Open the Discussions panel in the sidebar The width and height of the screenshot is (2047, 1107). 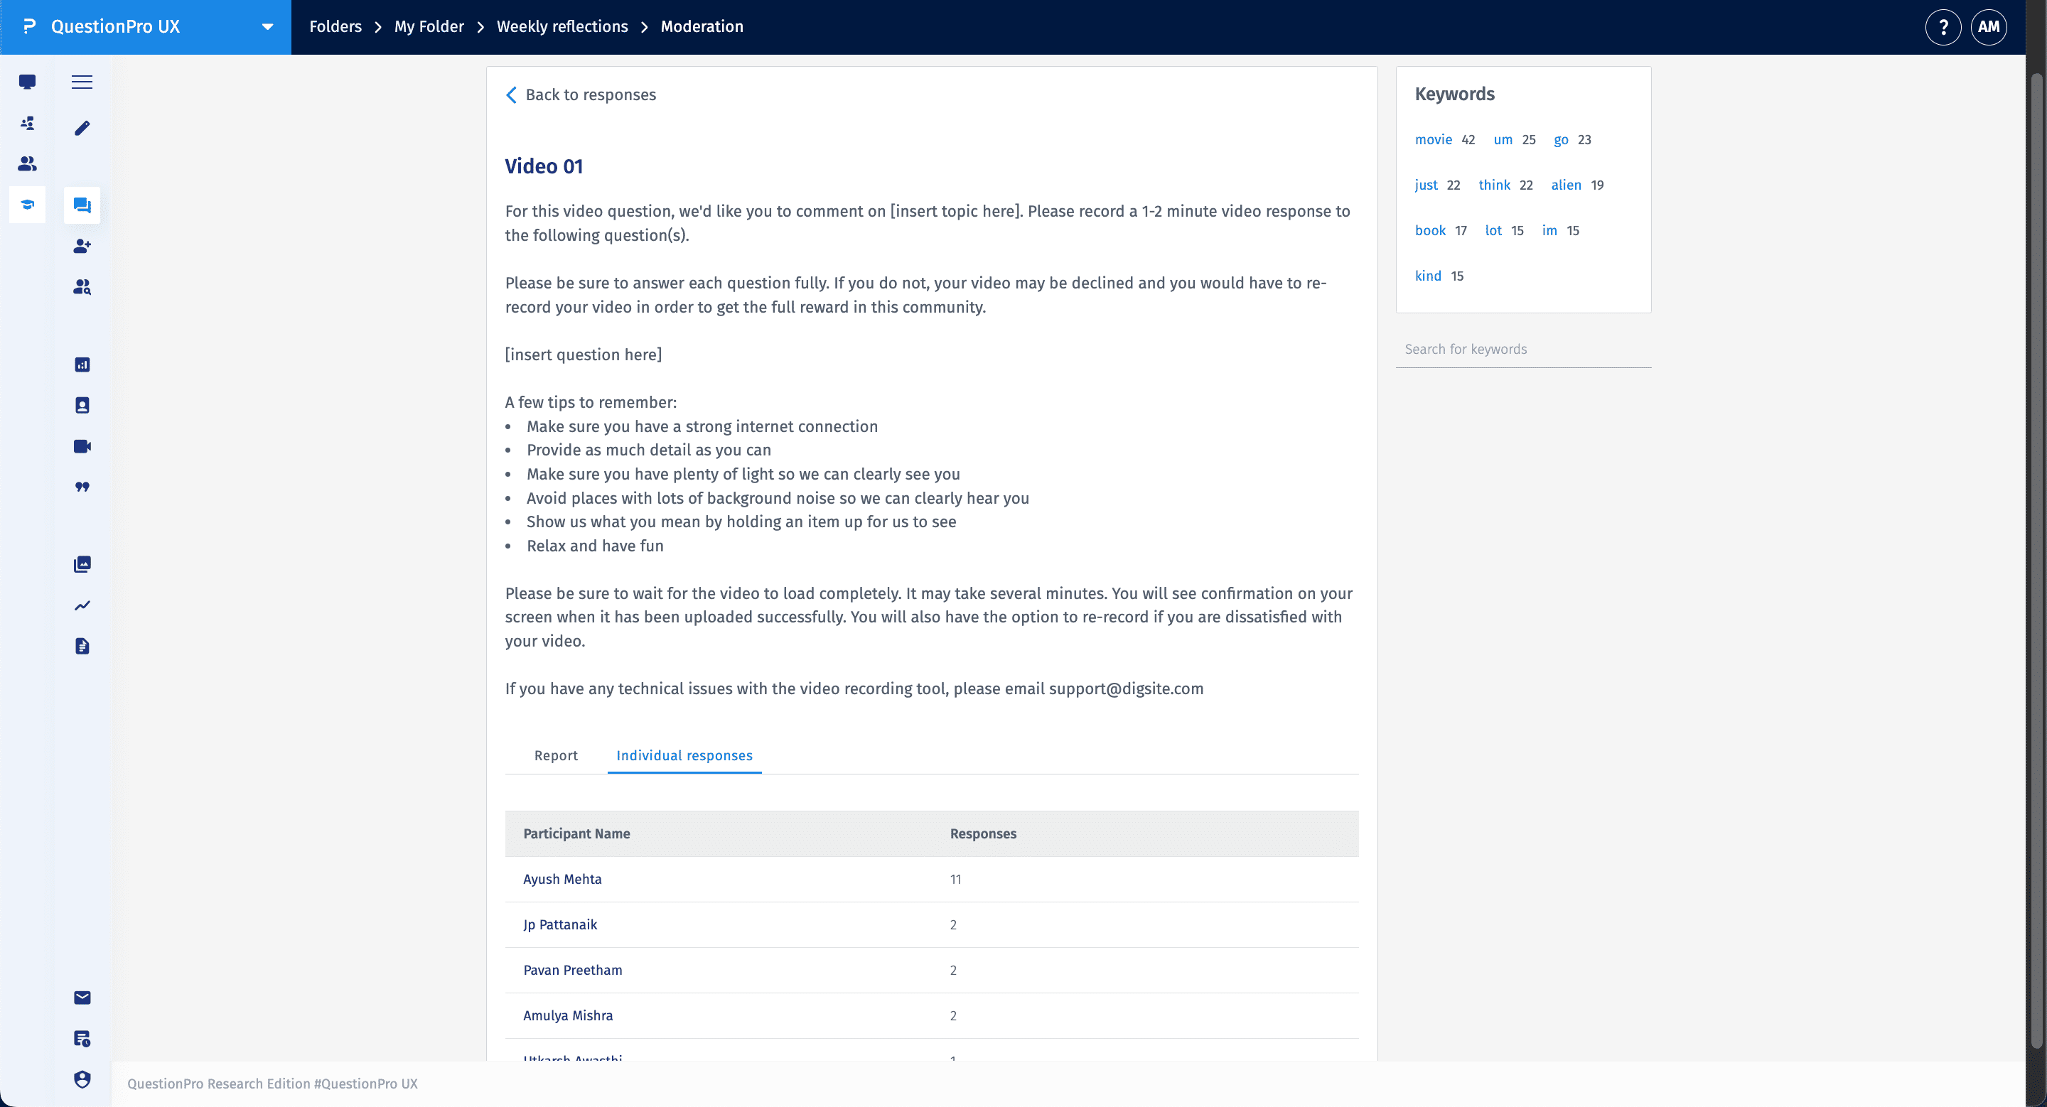pos(81,205)
